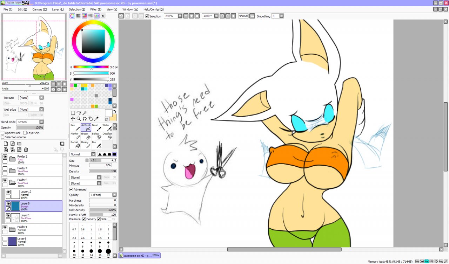449x264 pixels.
Task: Click the Normal button in top toolbar
Action: (243, 16)
